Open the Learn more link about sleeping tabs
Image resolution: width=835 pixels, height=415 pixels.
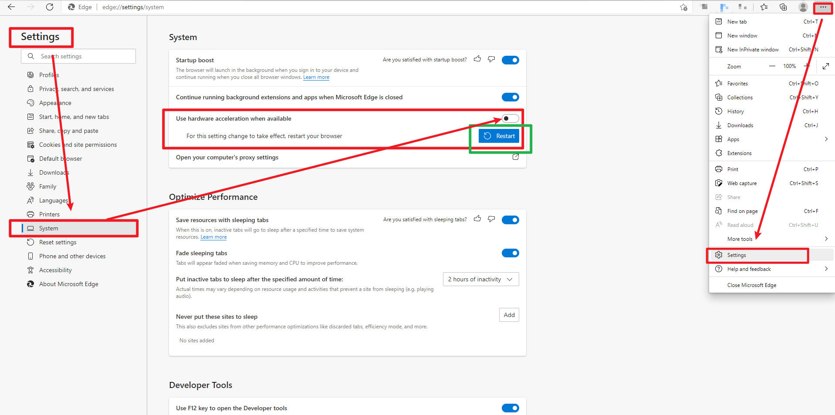tap(213, 236)
